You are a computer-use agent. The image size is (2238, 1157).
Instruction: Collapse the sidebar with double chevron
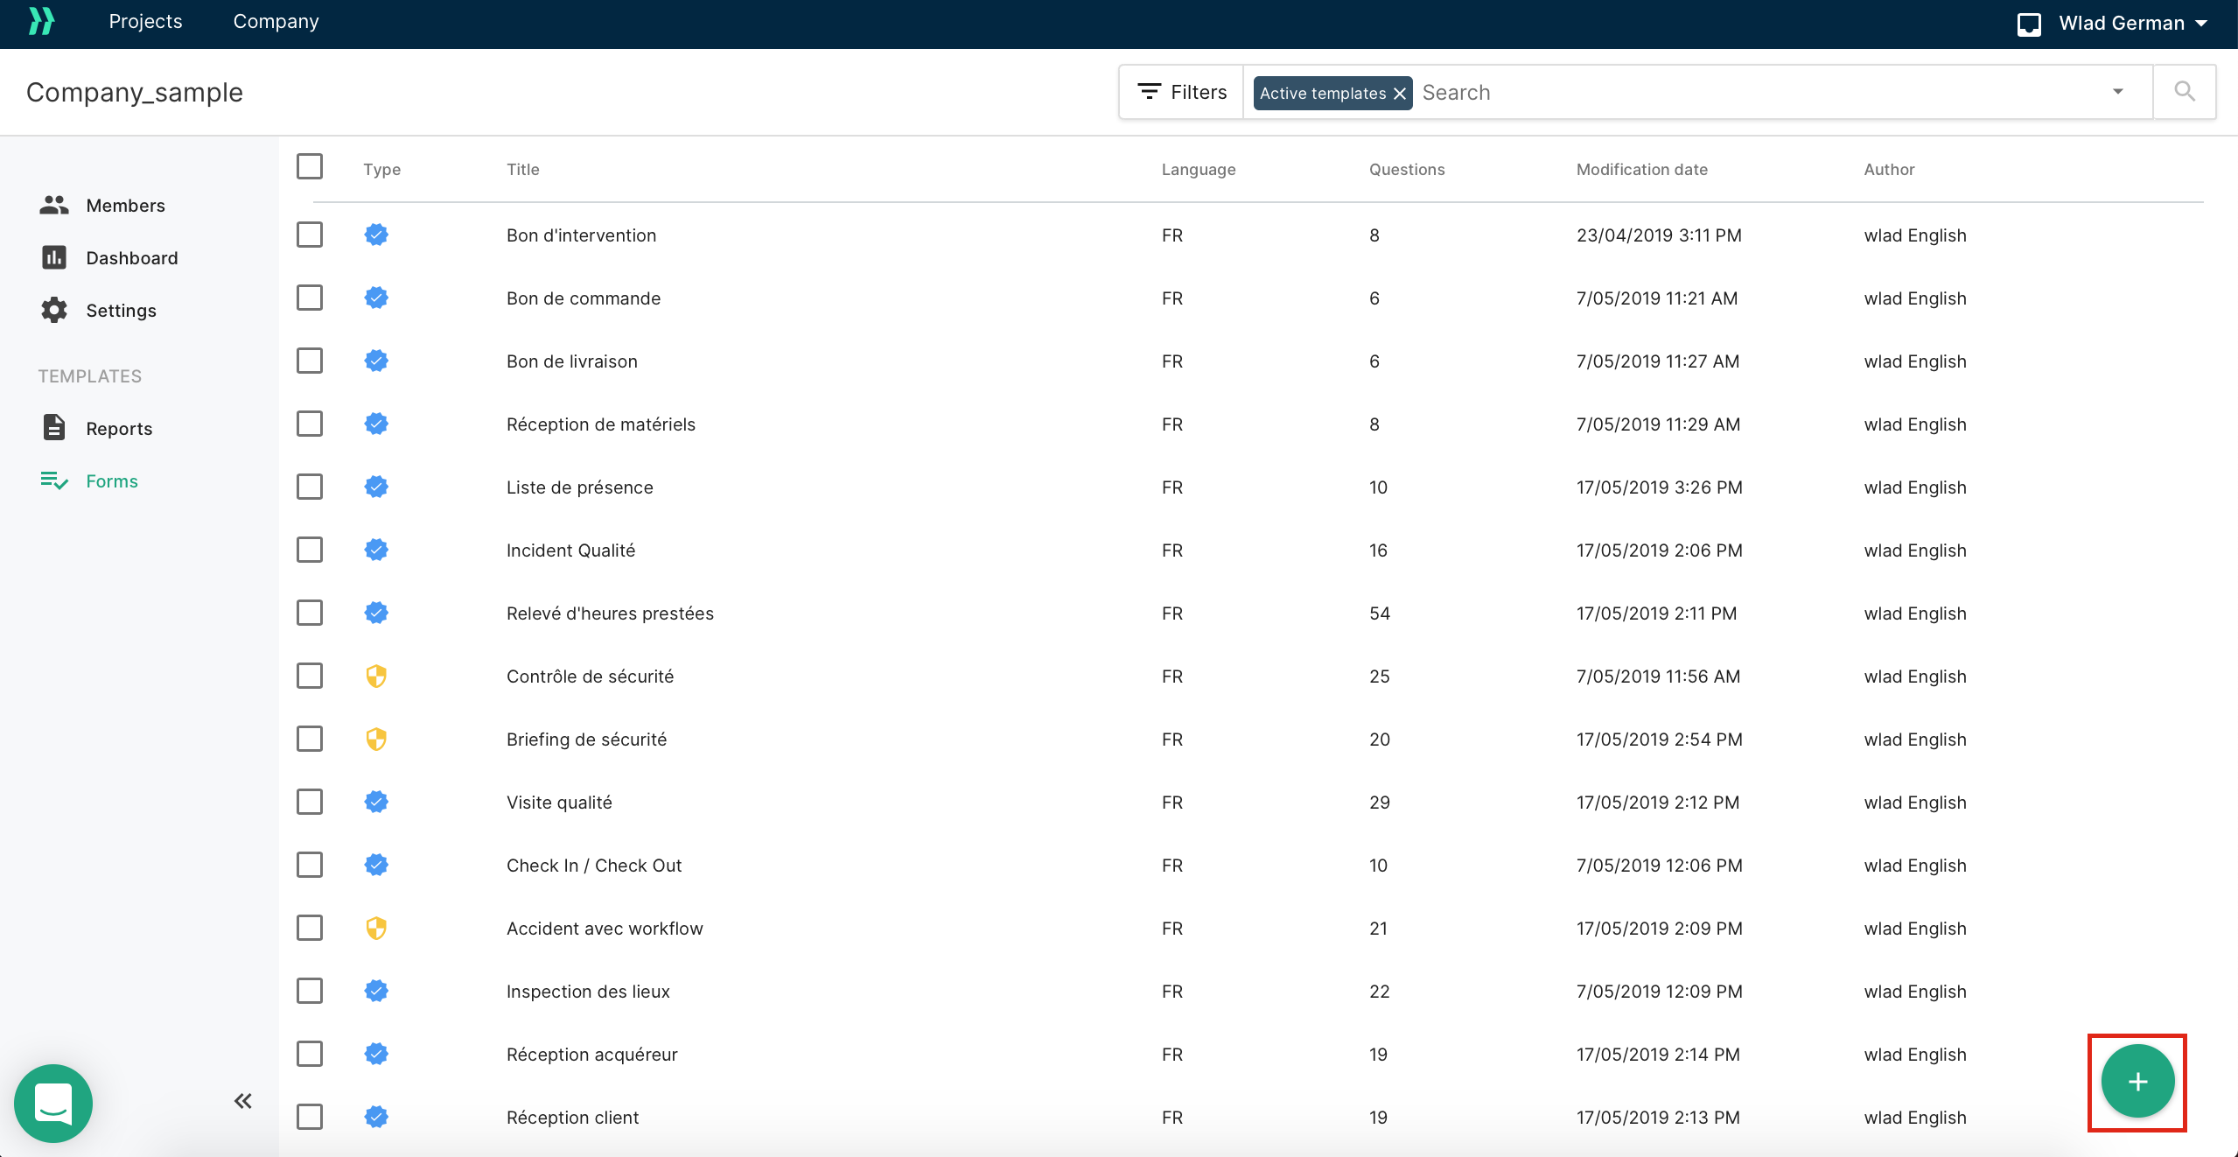243,1101
